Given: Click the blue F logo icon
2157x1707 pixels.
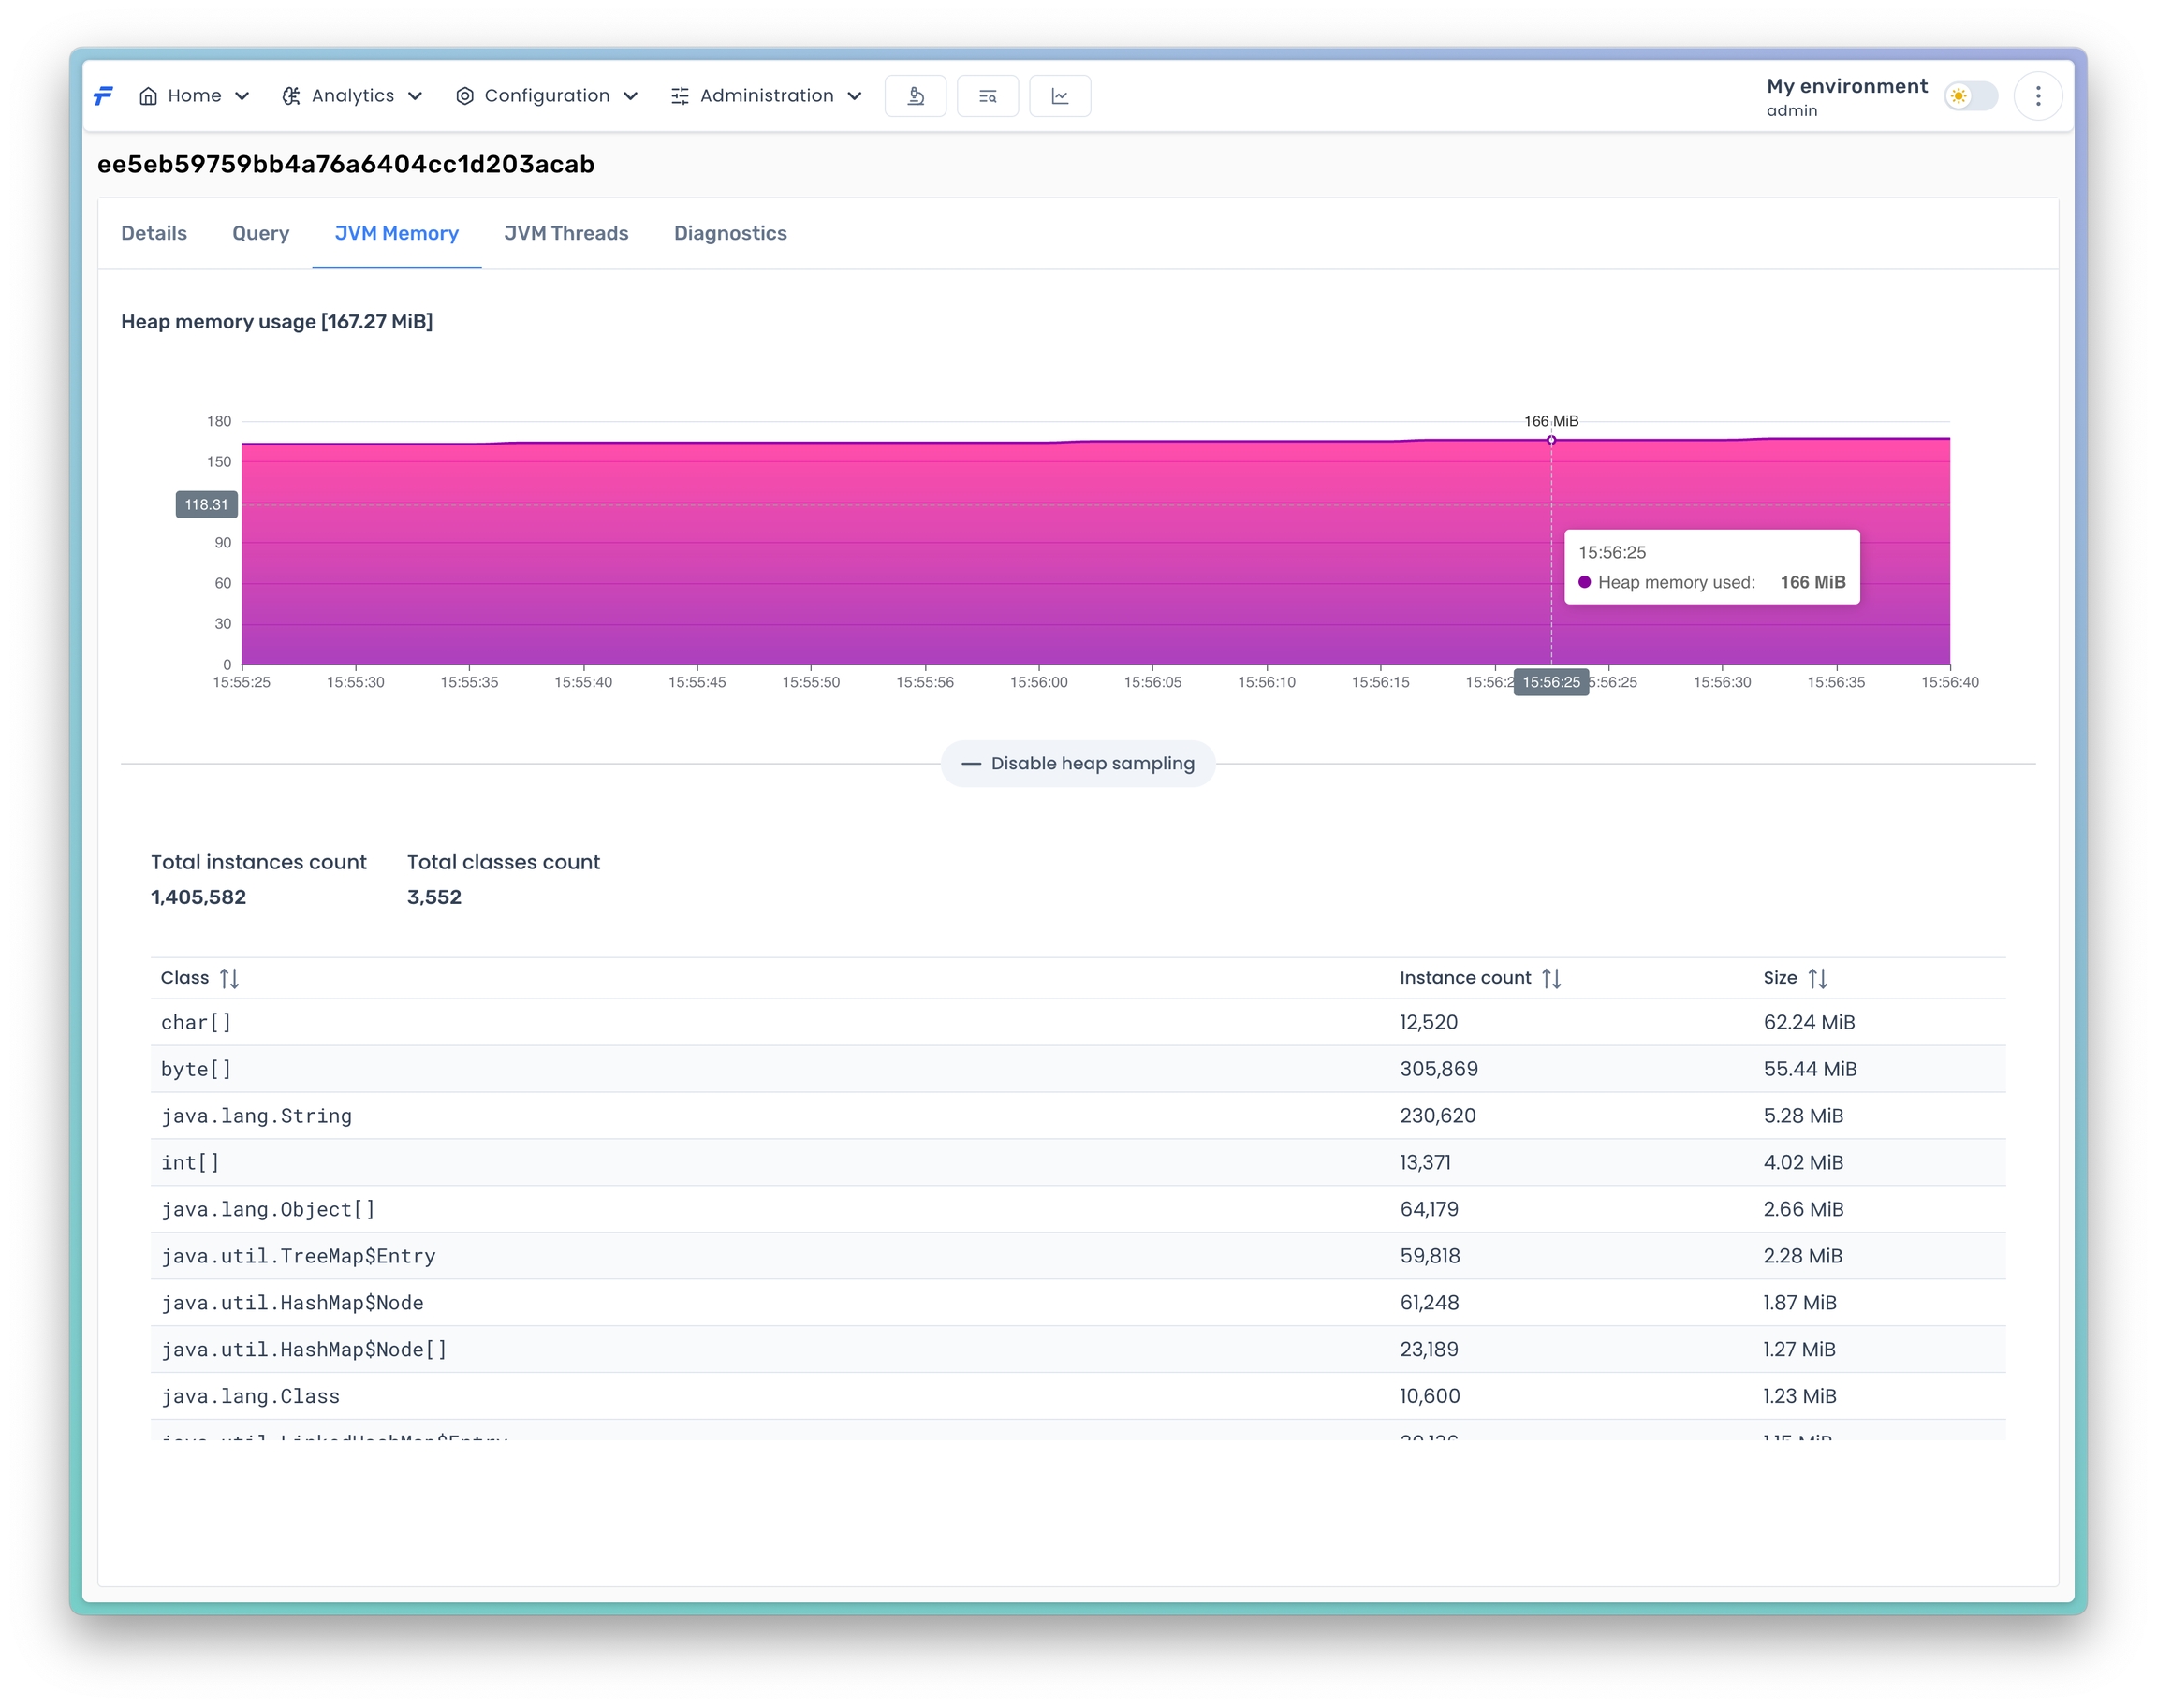Looking at the screenshot, I should coord(103,96).
